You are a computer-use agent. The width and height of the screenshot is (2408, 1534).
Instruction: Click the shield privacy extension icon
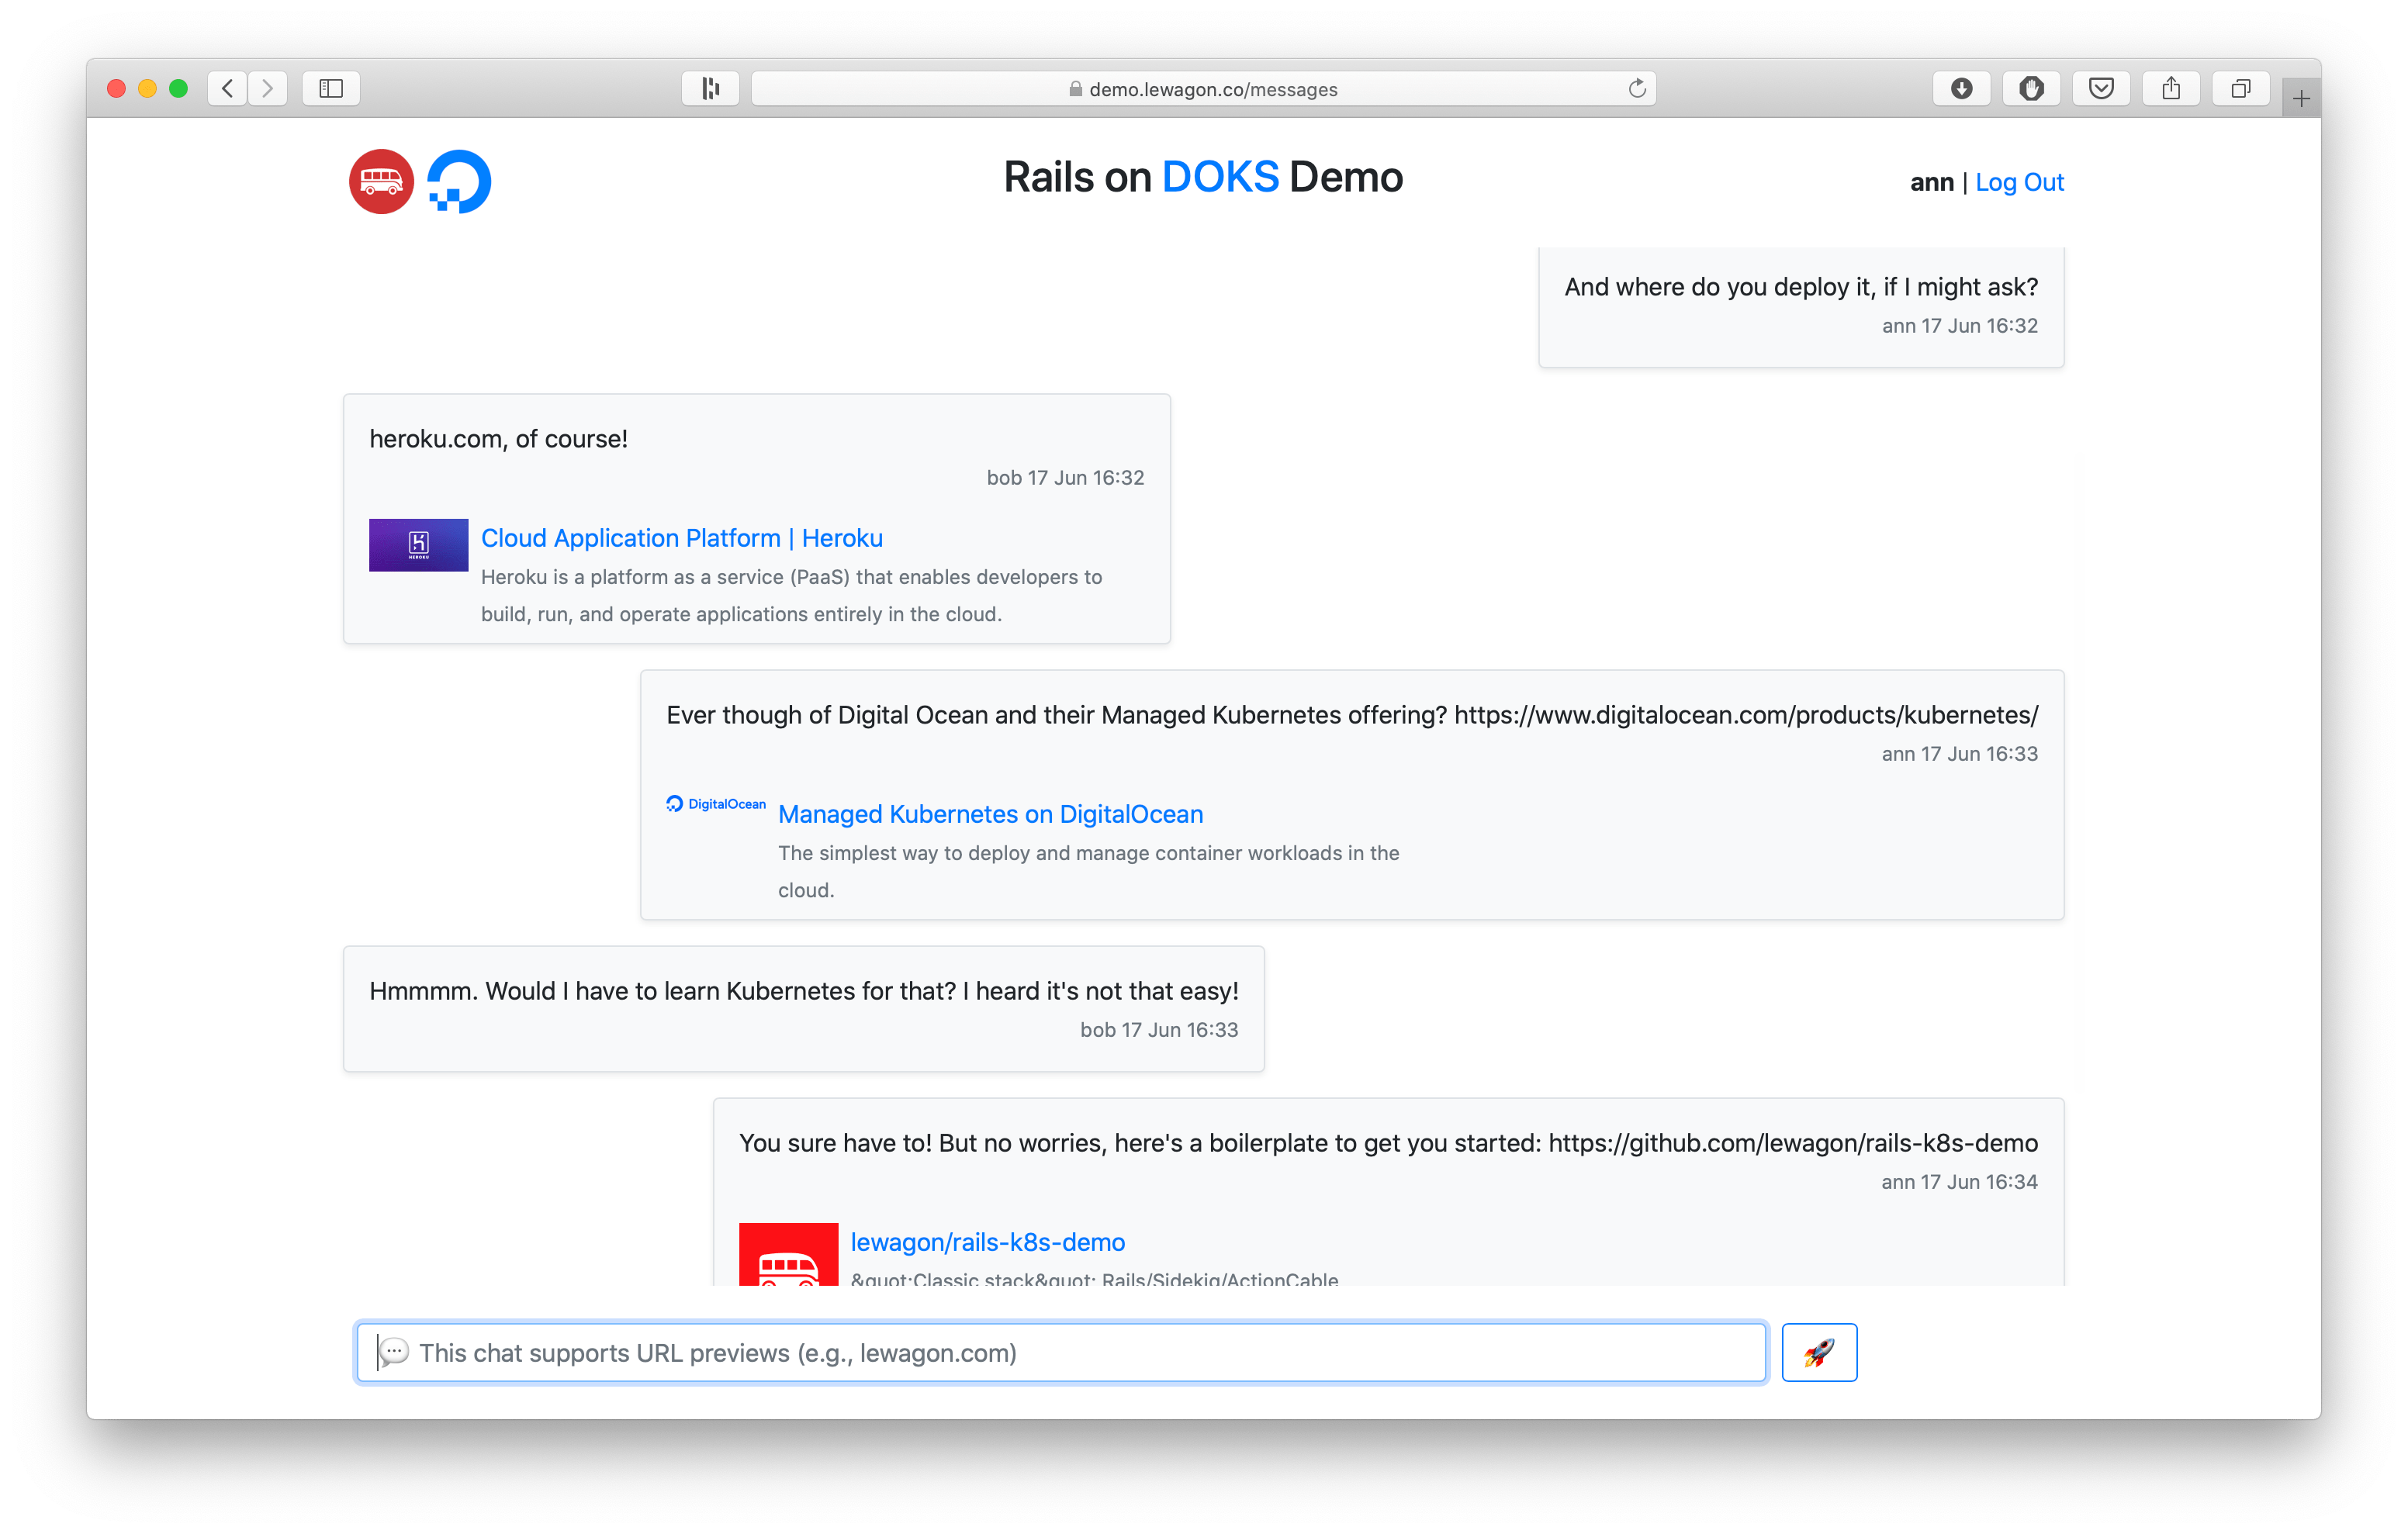click(2031, 88)
